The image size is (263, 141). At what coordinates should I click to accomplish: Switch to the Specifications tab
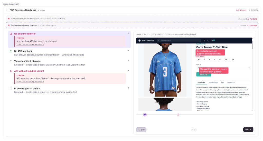pos(213,82)
